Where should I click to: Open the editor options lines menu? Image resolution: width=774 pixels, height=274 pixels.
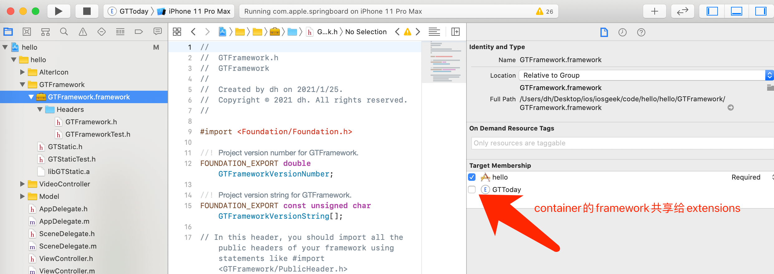[434, 32]
